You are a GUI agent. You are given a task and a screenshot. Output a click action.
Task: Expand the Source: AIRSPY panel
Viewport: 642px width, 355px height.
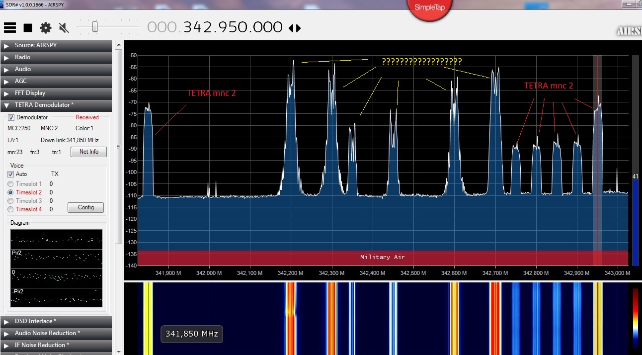[56, 45]
